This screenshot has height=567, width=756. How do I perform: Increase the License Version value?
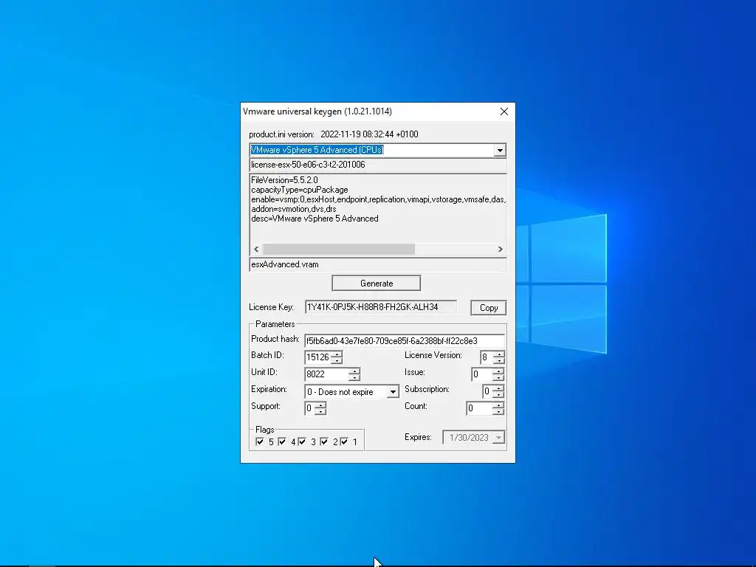click(x=499, y=354)
